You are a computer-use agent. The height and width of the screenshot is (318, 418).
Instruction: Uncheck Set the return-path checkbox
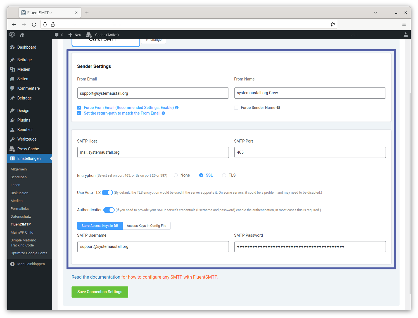point(79,113)
